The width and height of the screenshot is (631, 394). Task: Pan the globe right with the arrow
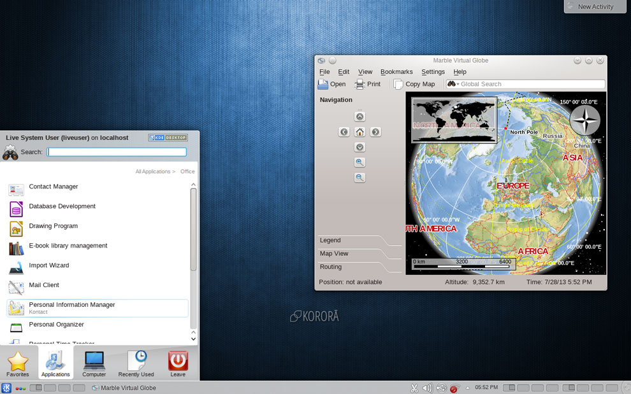coord(375,132)
